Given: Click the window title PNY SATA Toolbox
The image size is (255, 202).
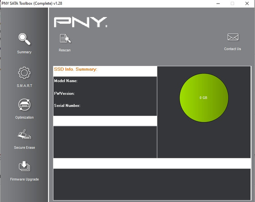Looking at the screenshot, I should click(32, 4).
